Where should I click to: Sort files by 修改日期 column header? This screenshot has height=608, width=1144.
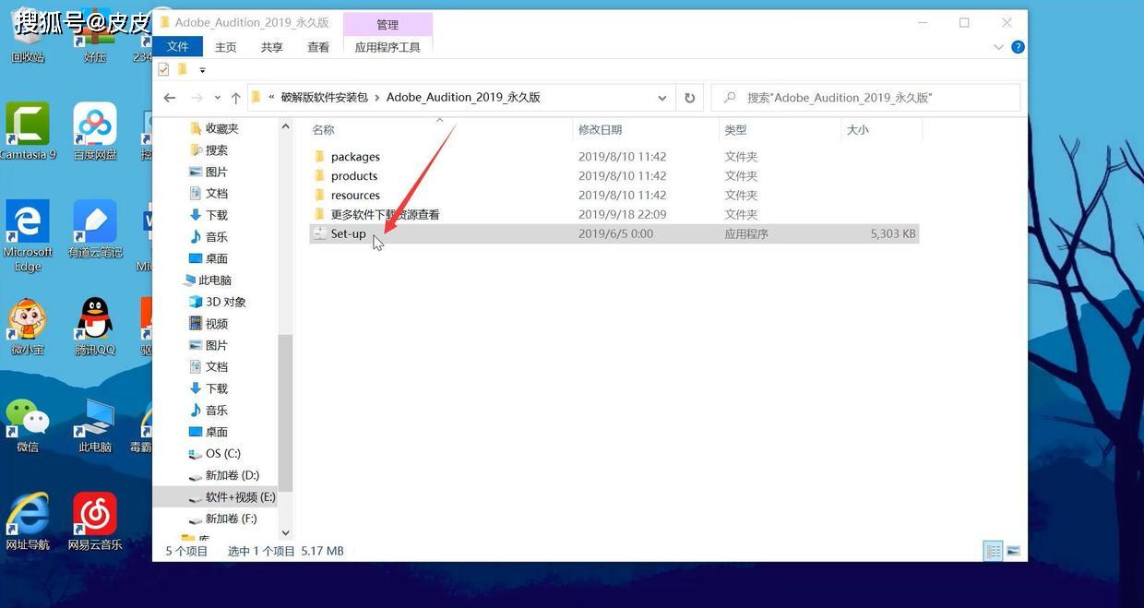coord(600,130)
